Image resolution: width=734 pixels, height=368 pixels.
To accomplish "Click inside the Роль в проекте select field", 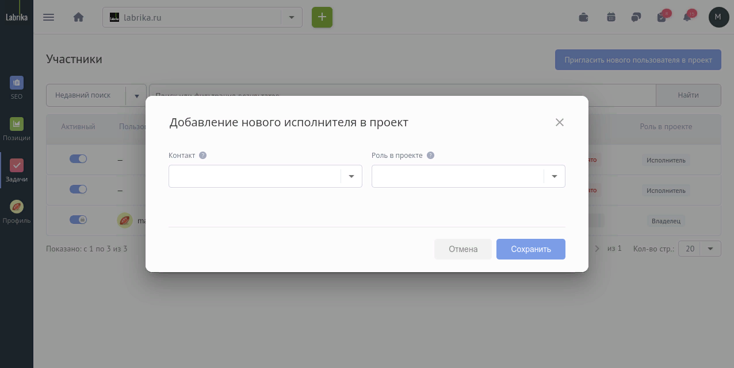I will [x=468, y=176].
